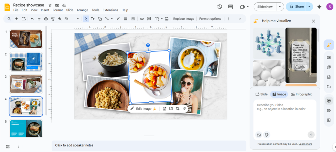Open the Learn more link

pos(305,144)
